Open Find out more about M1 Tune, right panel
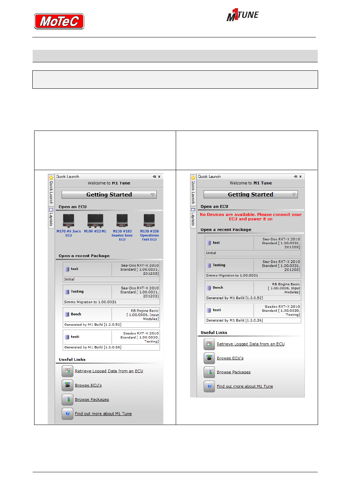350x495 pixels. pos(245,386)
